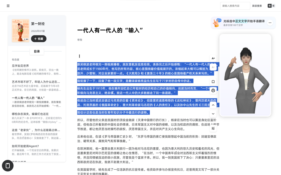The width and height of the screenshot is (281, 175).
Task: Decrease font size with A- icon
Action: 213,67
